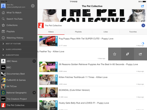
Task: Select Documentary Best subscription label
Action: [16, 74]
